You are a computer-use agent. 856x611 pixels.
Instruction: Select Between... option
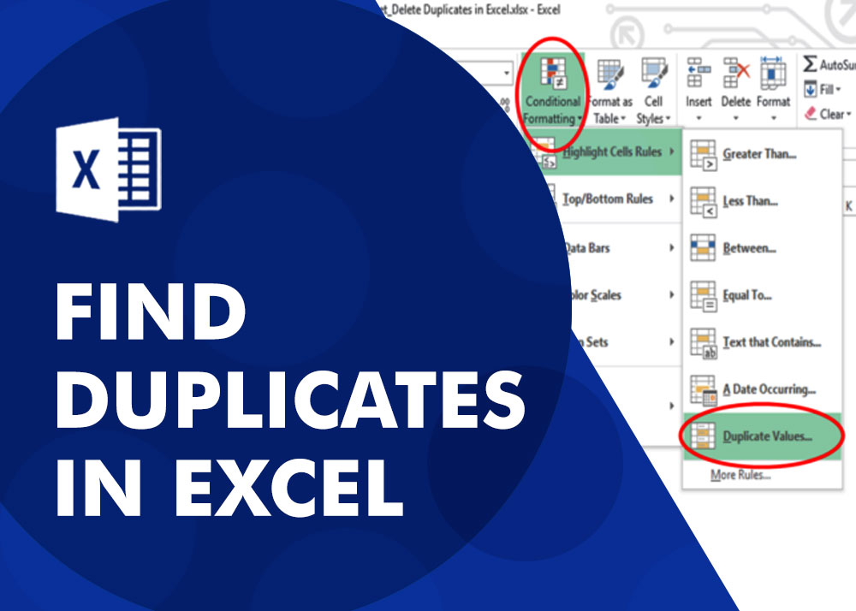[x=762, y=248]
